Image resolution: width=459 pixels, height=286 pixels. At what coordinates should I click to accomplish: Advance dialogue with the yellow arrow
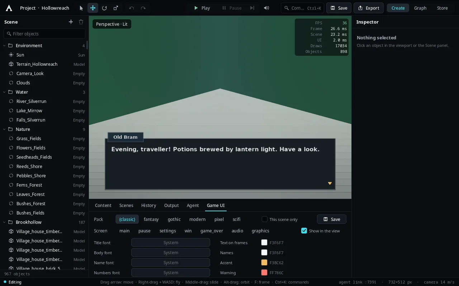[x=330, y=183]
